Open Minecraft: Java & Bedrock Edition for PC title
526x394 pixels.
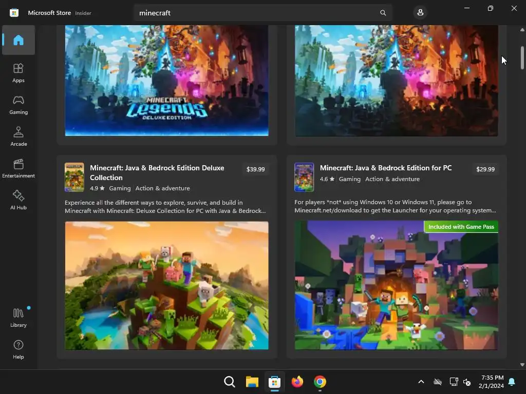click(386, 168)
